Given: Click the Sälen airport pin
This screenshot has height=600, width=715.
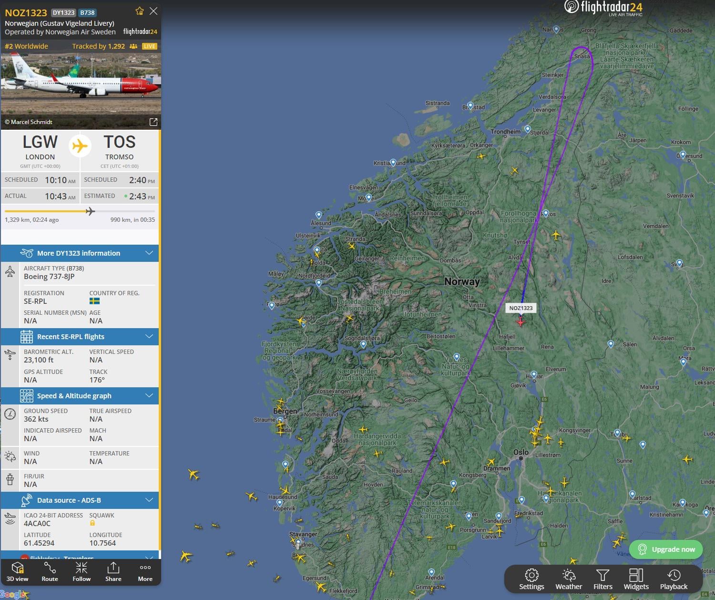Looking at the screenshot, I should tap(611, 343).
